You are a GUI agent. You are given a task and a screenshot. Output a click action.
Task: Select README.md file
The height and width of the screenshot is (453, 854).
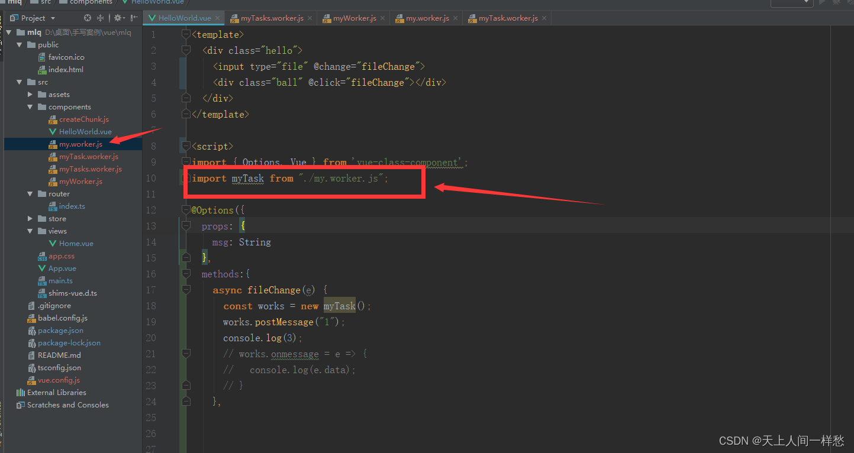(54, 355)
